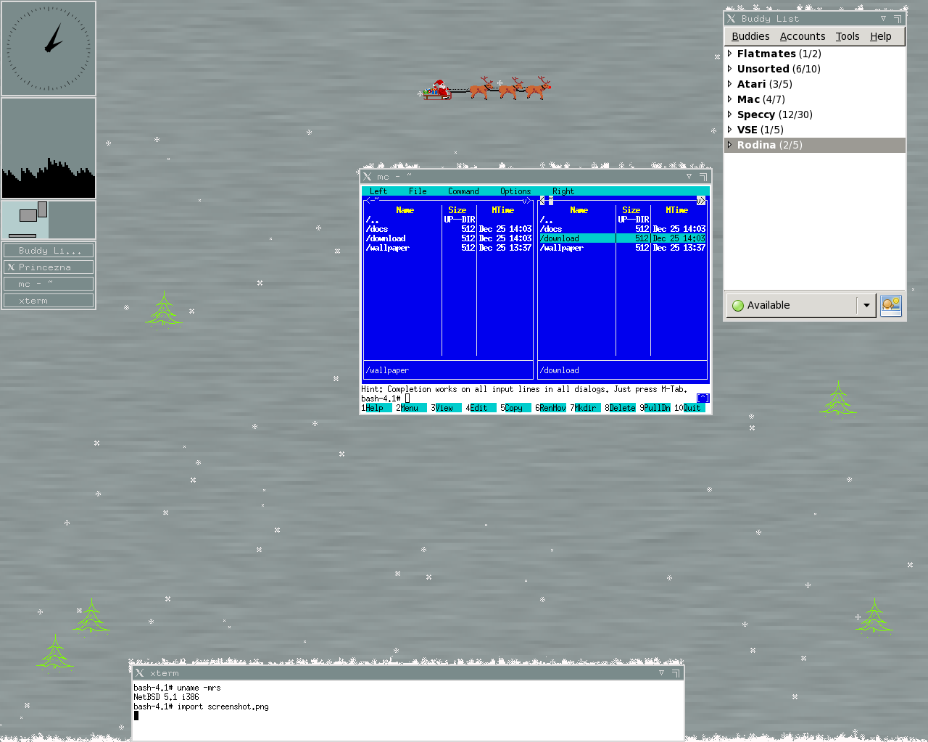Viewport: 928px width, 742px height.
Task: Click the [^] button in mc command line
Action: click(702, 399)
